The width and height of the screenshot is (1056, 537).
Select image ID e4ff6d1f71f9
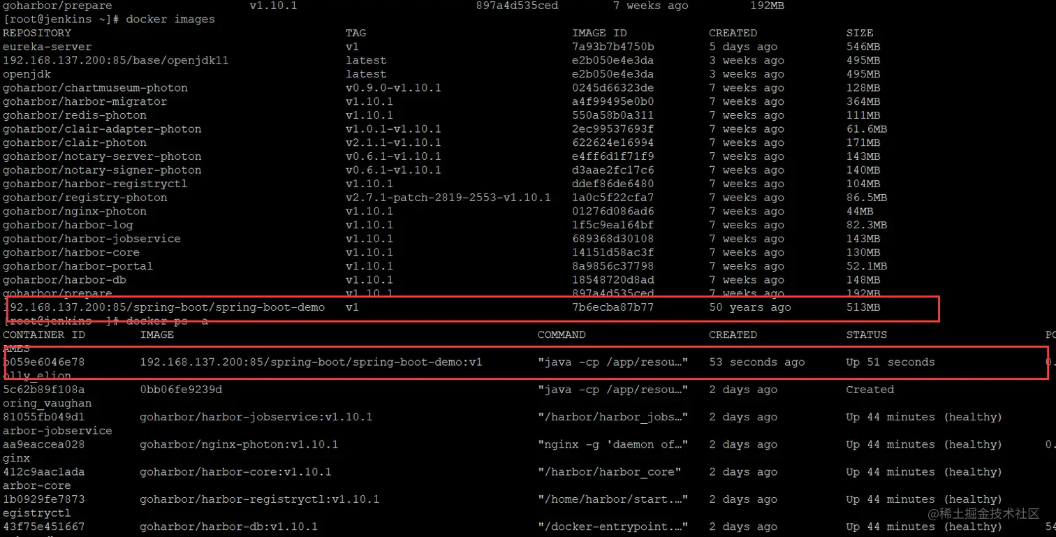[x=613, y=156]
